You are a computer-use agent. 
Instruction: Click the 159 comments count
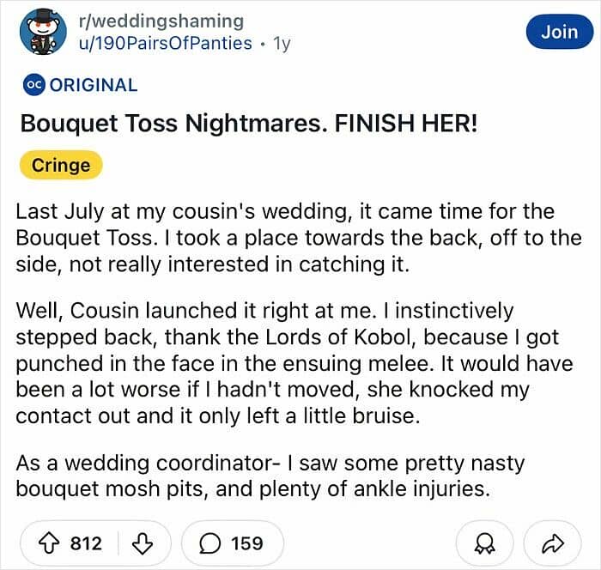247,543
